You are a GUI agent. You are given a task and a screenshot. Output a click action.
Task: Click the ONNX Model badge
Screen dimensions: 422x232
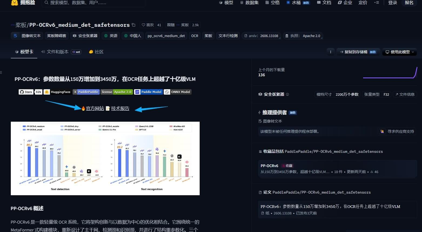[177, 92]
